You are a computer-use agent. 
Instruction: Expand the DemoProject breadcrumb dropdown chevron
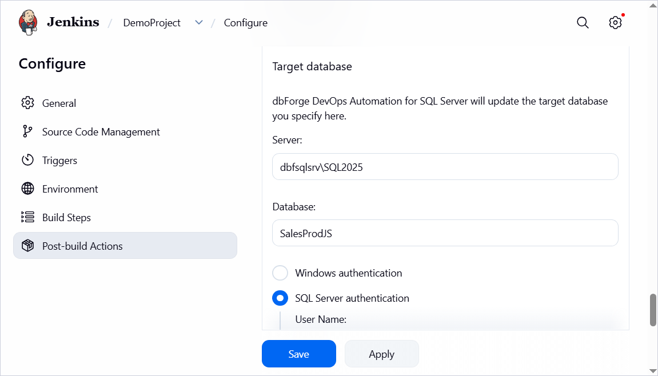click(199, 23)
